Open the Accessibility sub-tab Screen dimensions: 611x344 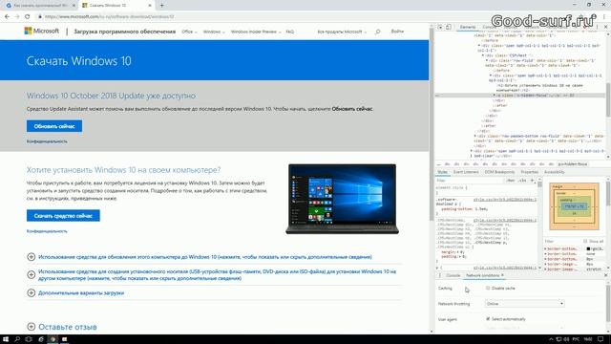pos(554,172)
